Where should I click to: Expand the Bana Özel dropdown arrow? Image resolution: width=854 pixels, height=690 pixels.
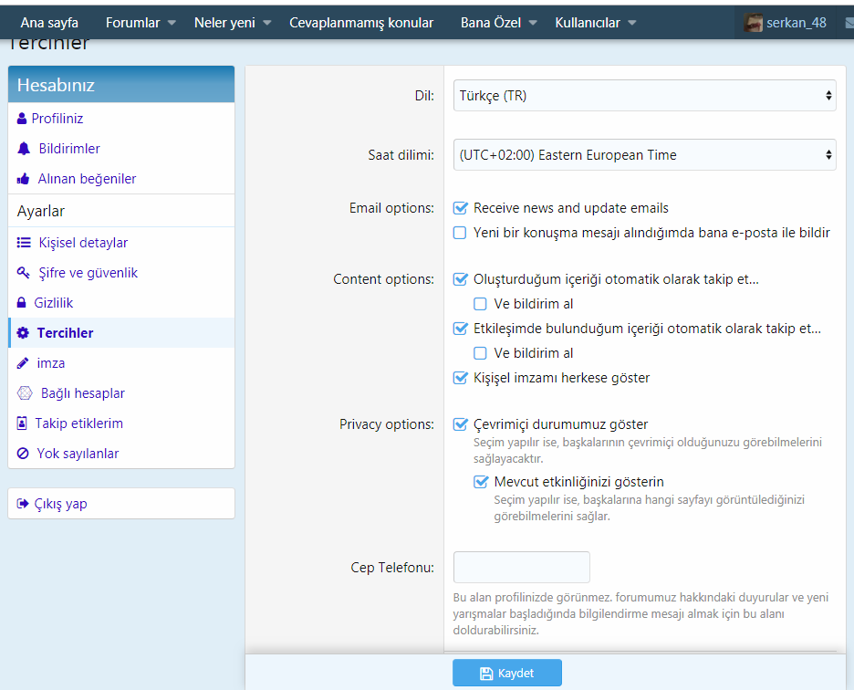click(533, 23)
